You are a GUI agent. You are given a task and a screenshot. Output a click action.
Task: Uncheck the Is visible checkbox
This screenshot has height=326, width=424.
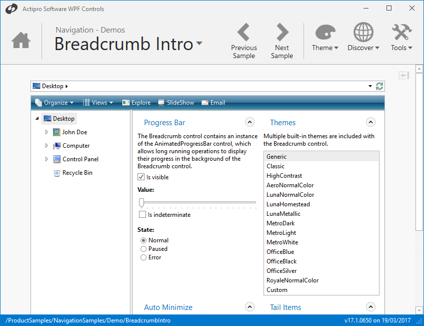tap(141, 176)
